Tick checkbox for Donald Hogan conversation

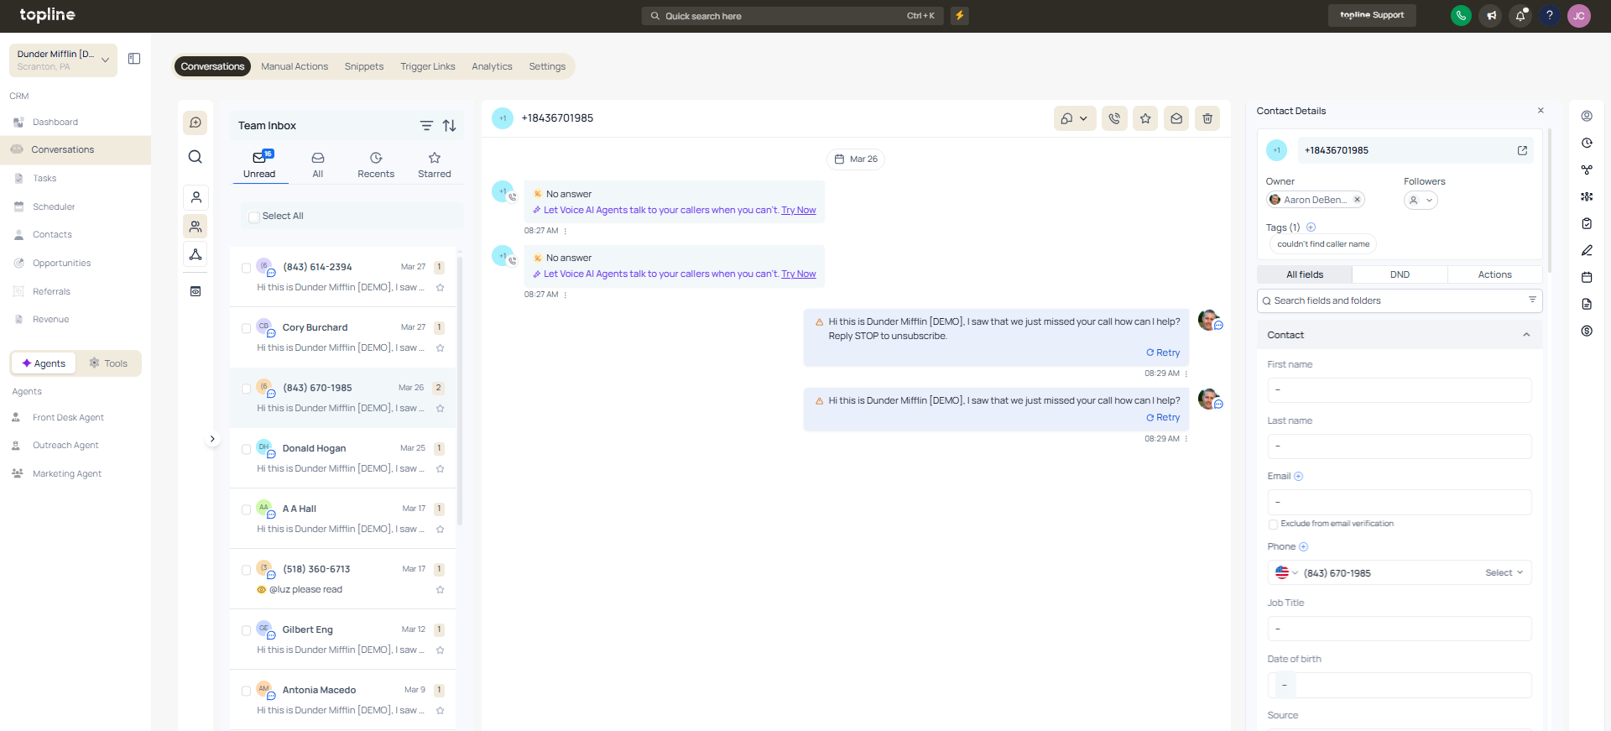tap(246, 449)
